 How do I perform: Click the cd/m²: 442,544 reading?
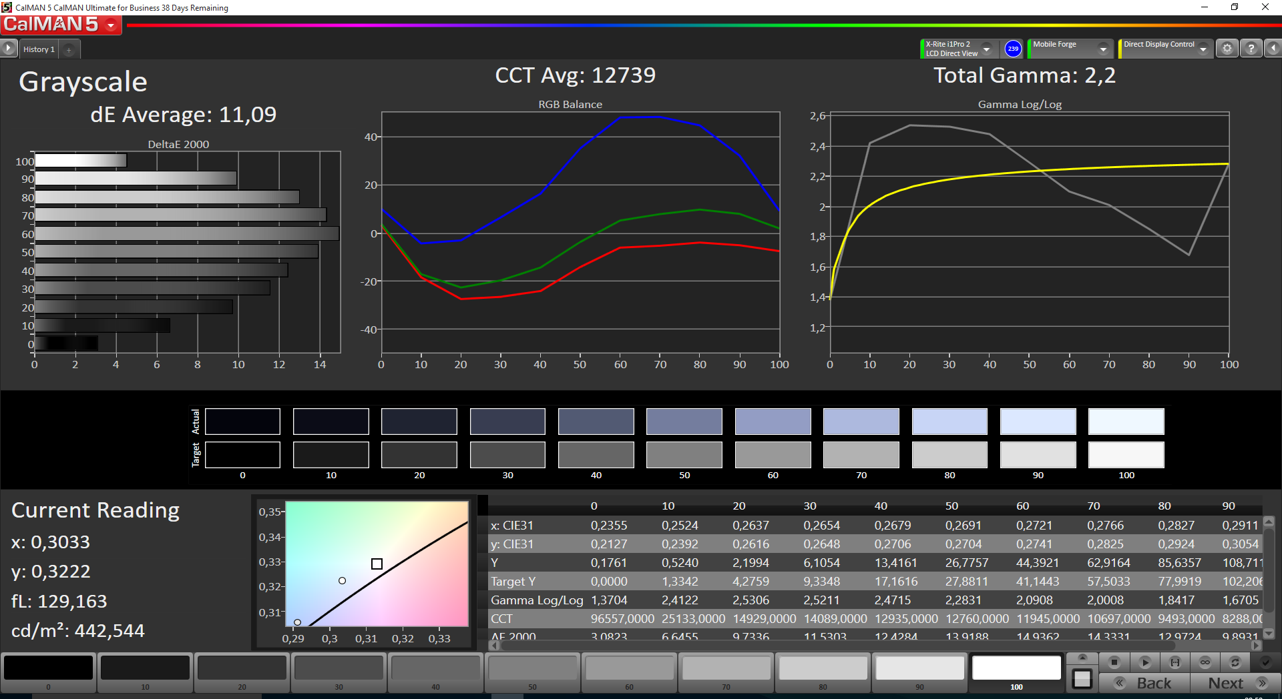78,630
